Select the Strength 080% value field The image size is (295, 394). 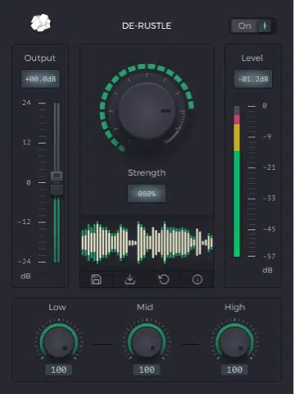point(147,194)
